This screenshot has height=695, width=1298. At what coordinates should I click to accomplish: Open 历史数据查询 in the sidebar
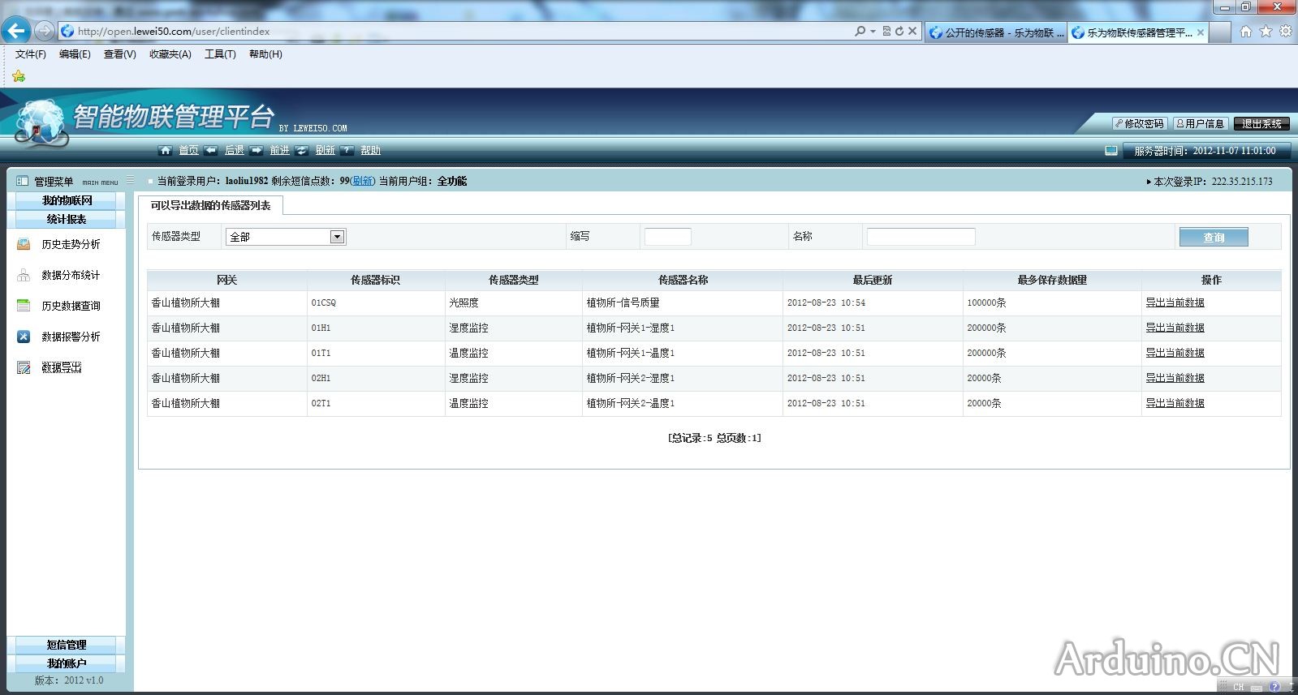click(x=71, y=306)
